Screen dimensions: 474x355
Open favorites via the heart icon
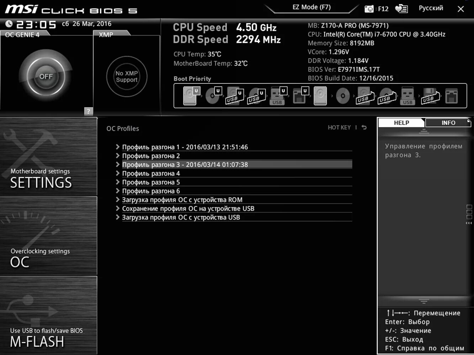pos(401,9)
